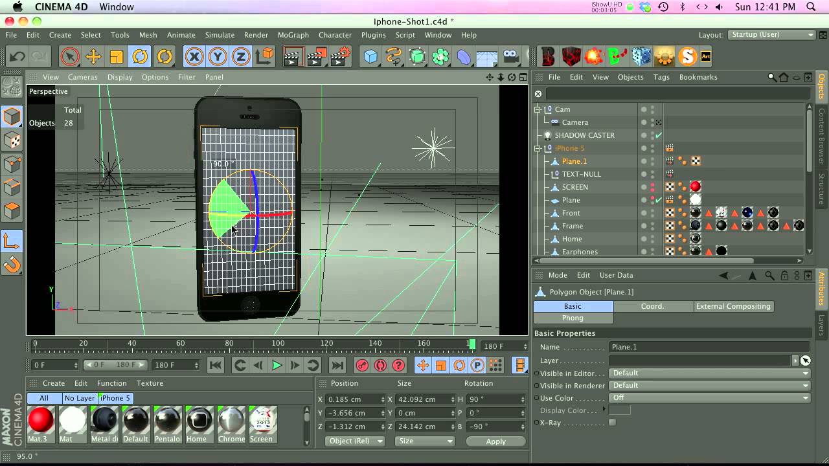
Task: Open the Layout dropdown Startup (User)
Action: pyautogui.click(x=771, y=35)
